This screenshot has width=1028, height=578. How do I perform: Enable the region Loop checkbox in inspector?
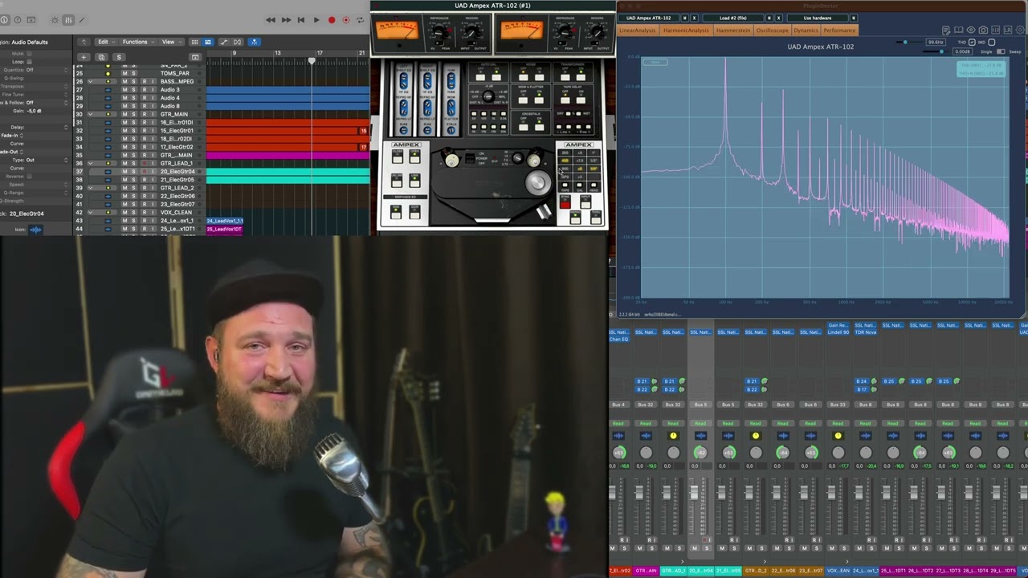coord(30,62)
